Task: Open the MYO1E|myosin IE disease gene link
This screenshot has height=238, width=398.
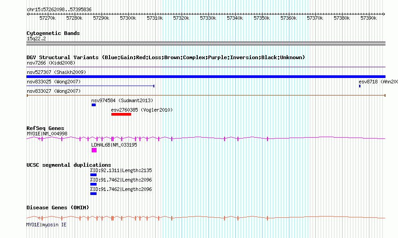Action: [46, 225]
